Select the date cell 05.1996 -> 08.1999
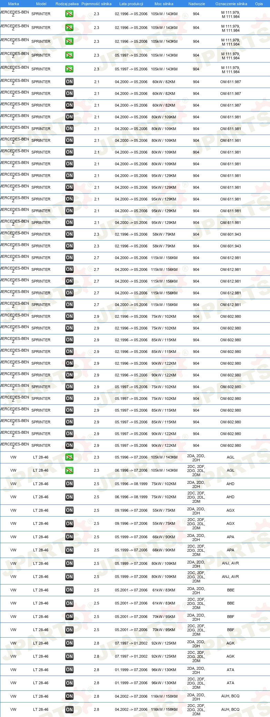Screen dimensions: 270x717 click(x=131, y=484)
